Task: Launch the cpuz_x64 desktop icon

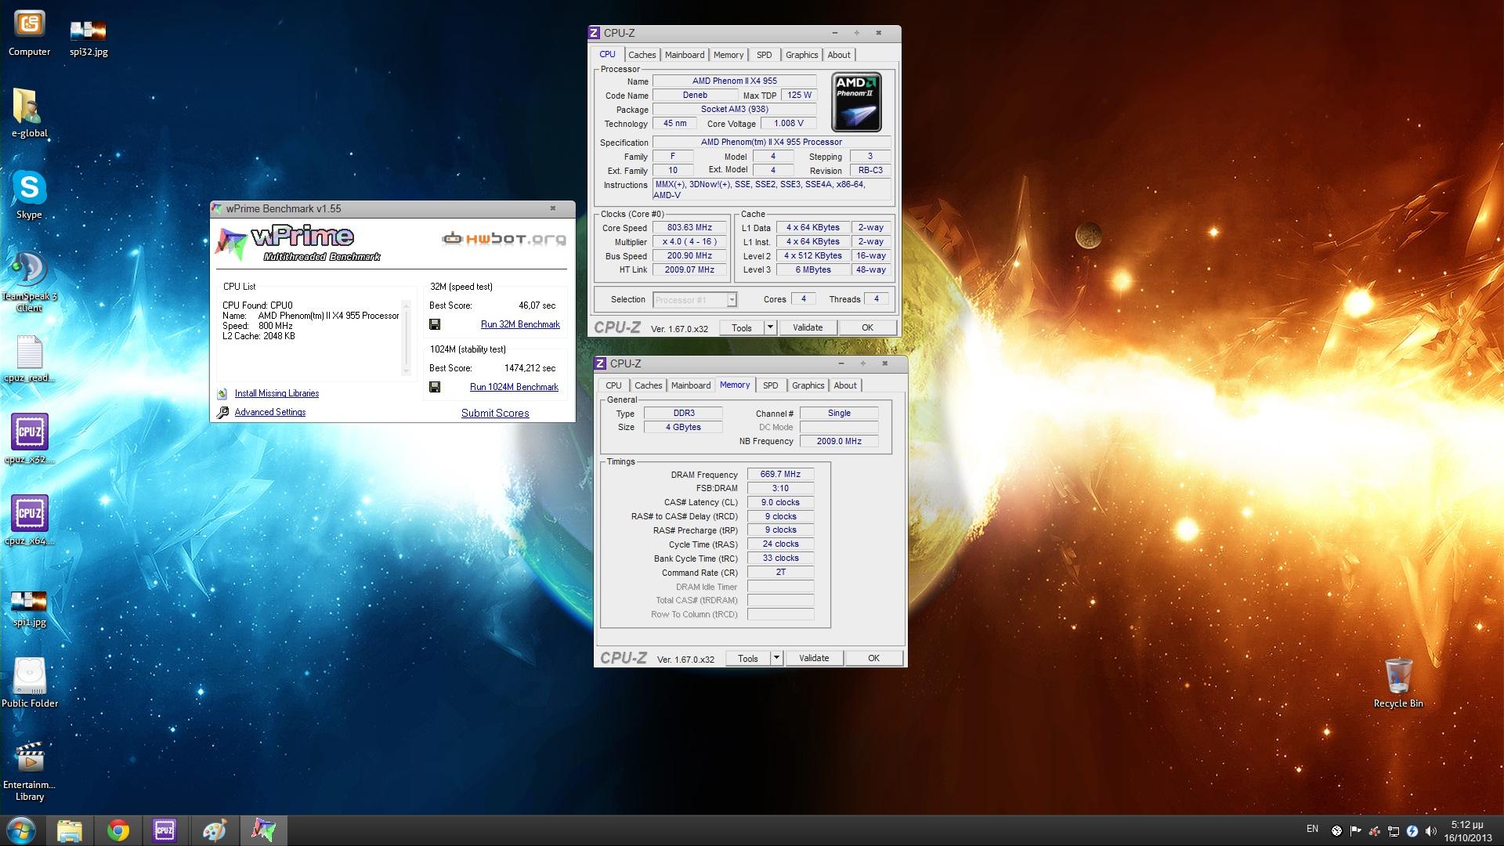Action: pos(29,520)
